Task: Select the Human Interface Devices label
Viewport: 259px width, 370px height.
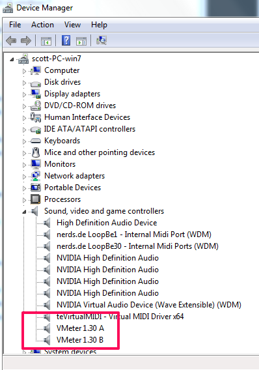Action: [x=87, y=117]
